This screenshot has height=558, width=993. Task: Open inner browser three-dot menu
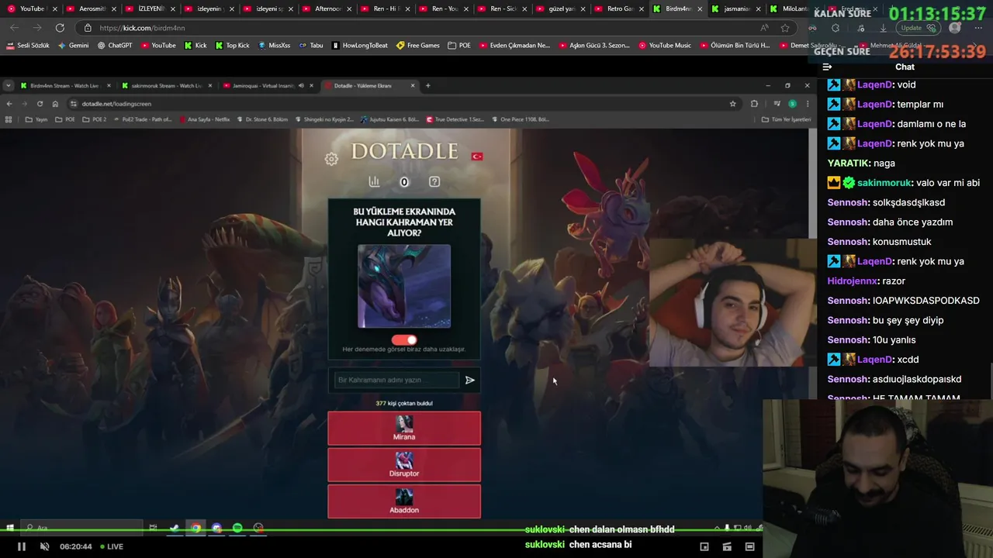808,104
